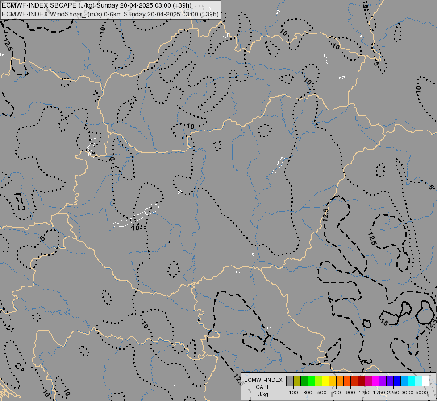437x401 pixels.
Task: Click the J/kg unit label in legend
Action: pos(263,394)
